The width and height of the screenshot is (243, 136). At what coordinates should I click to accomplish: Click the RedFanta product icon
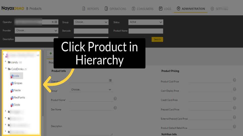12,98
